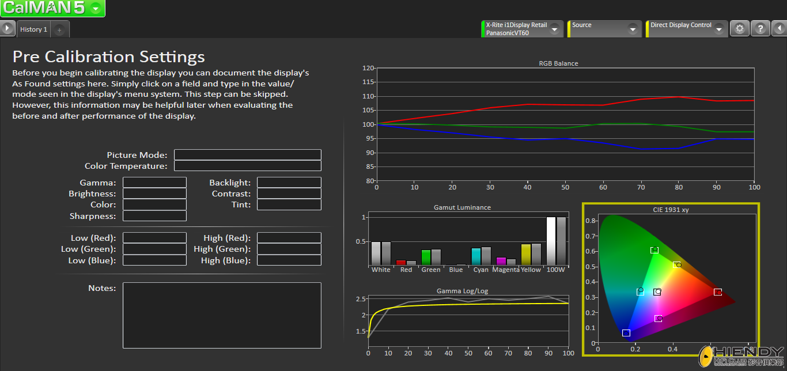
Task: Open the settings gear icon
Action: (740, 28)
